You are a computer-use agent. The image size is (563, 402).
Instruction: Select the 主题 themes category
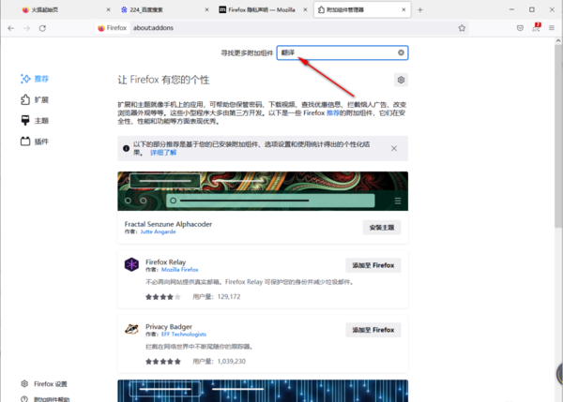(35, 120)
